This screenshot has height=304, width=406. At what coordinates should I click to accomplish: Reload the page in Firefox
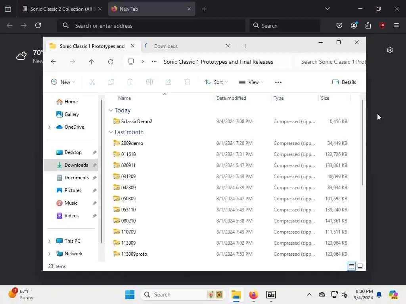(x=38, y=25)
